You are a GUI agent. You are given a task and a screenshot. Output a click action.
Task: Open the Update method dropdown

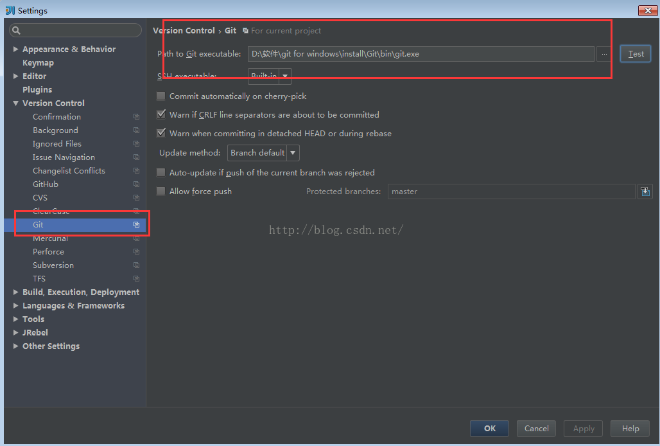[x=263, y=153]
